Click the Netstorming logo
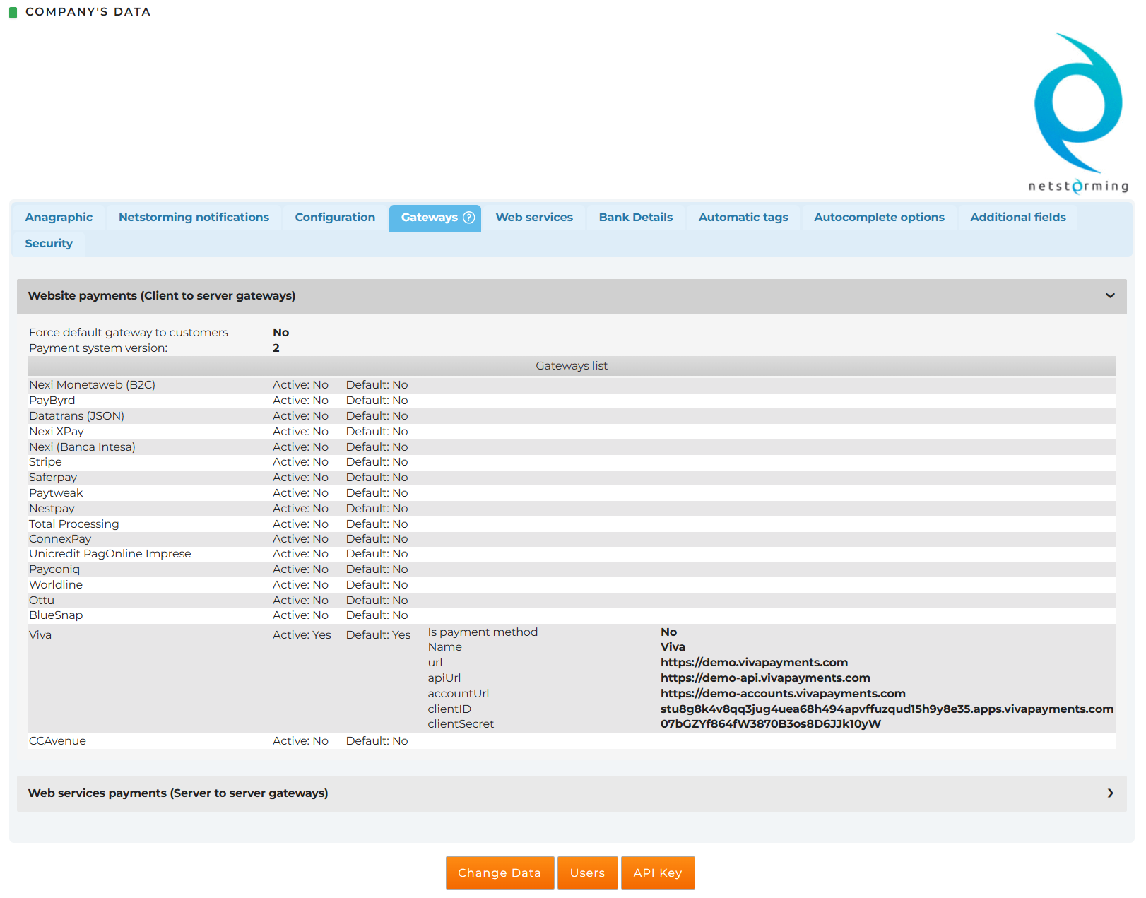This screenshot has height=898, width=1146. [x=1077, y=113]
